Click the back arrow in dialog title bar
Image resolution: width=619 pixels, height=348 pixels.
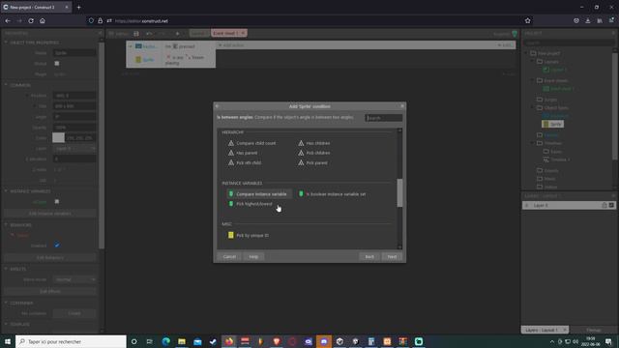(217, 106)
